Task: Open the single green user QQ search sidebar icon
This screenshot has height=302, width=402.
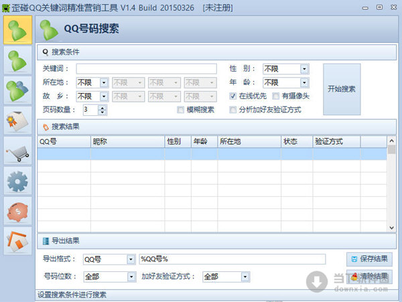Action: click(x=17, y=30)
